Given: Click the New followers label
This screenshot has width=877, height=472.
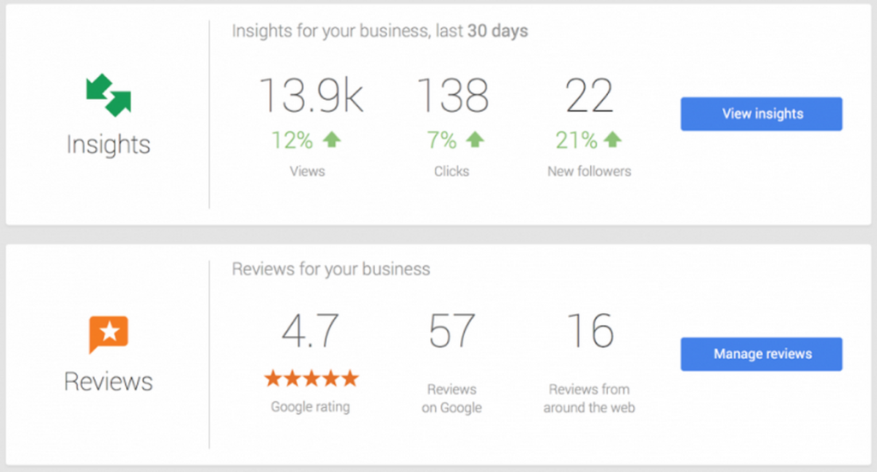Looking at the screenshot, I should tap(589, 172).
